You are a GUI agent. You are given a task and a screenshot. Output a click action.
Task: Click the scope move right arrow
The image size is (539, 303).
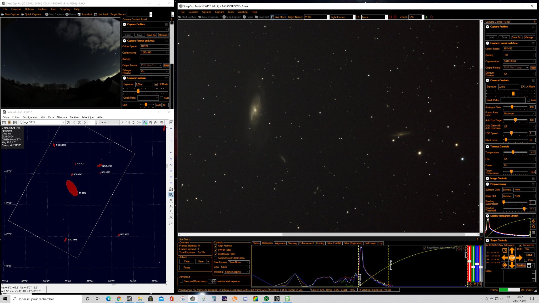point(519,258)
